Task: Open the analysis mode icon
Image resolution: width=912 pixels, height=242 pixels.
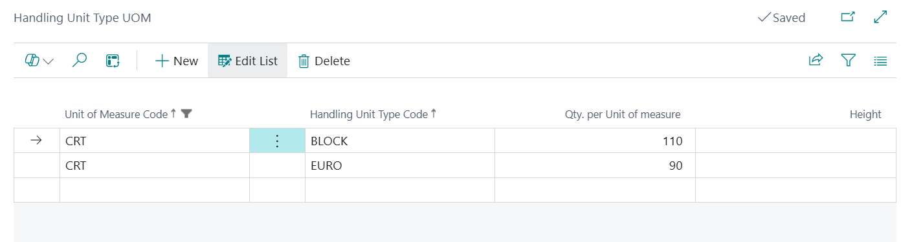Action: click(x=113, y=61)
